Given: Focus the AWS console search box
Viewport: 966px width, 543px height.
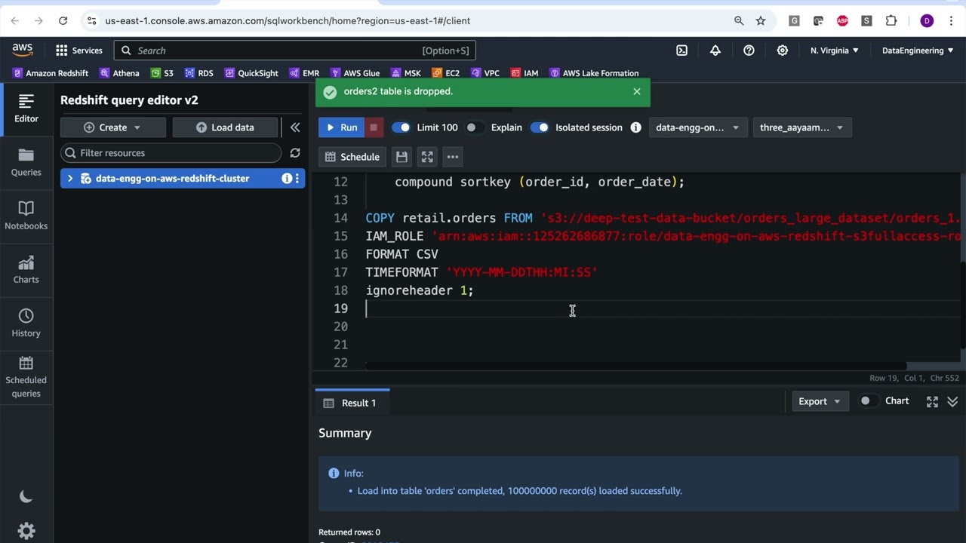Looking at the screenshot, I should 294,51.
